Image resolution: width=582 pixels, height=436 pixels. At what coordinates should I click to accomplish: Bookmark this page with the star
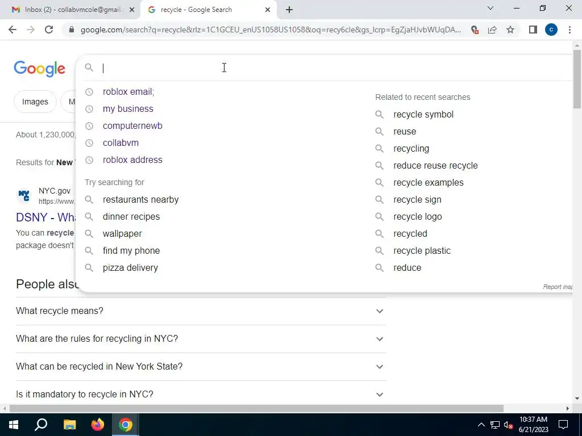click(x=510, y=30)
